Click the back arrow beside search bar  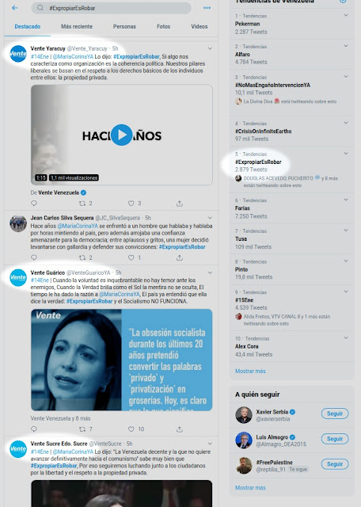tap(14, 8)
